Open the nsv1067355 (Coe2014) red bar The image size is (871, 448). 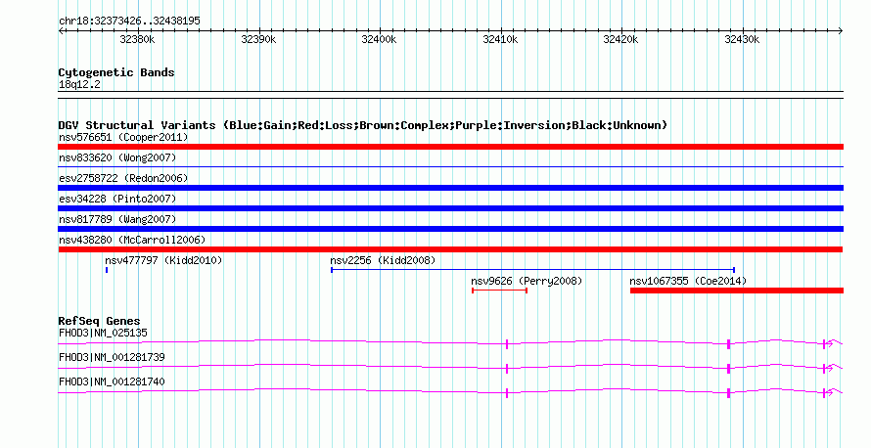click(x=737, y=291)
